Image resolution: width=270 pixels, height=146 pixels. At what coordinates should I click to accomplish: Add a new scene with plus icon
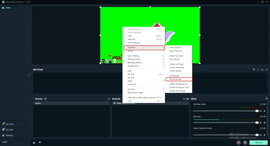[45, 99]
